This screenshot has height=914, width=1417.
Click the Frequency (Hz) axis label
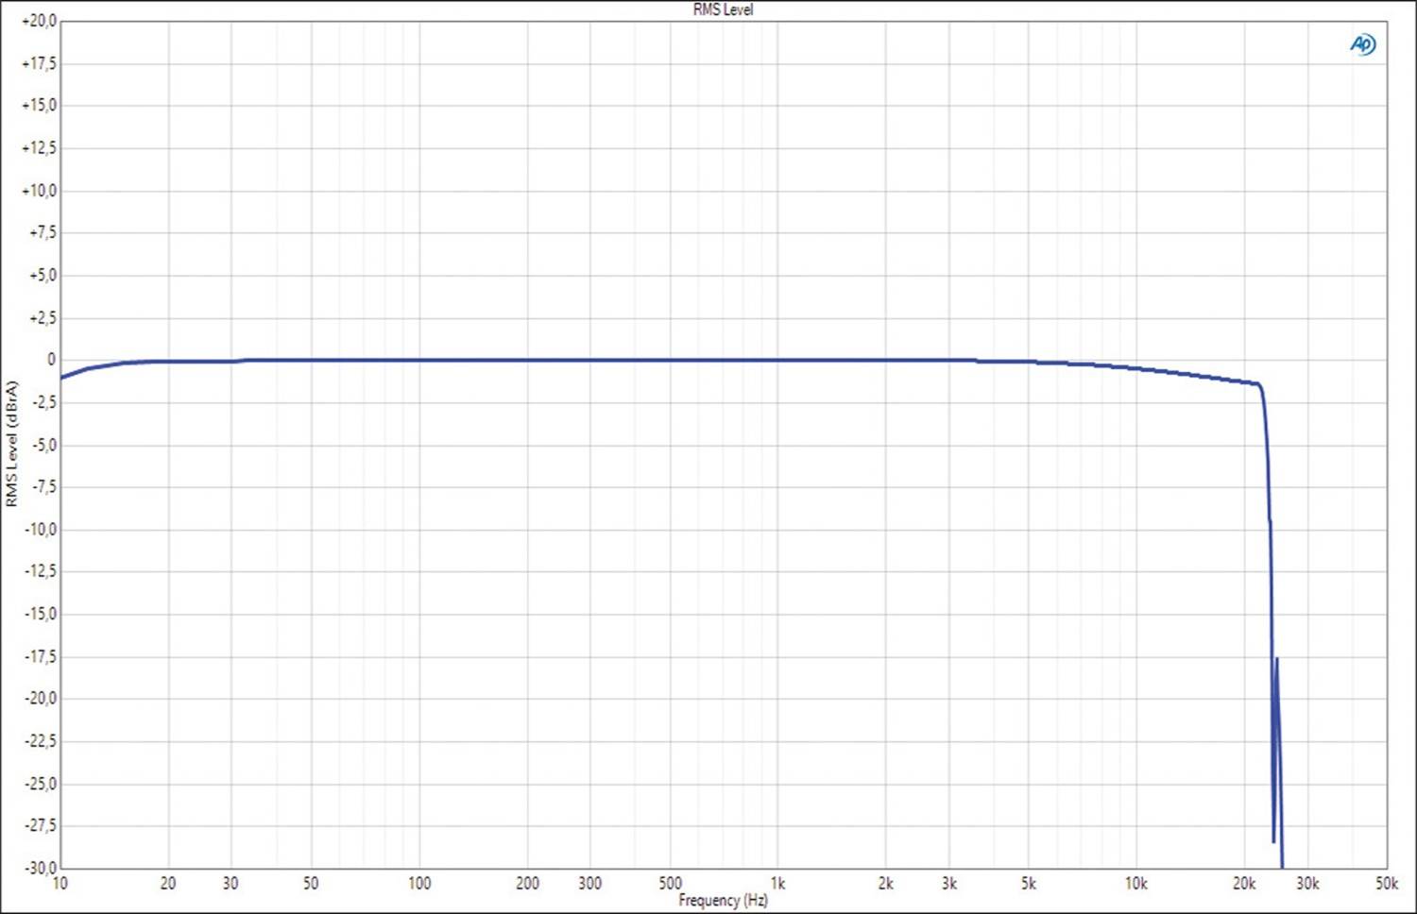(x=723, y=900)
